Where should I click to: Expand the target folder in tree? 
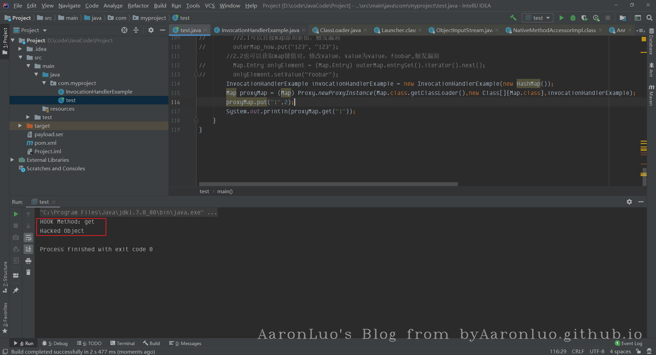pyautogui.click(x=20, y=126)
